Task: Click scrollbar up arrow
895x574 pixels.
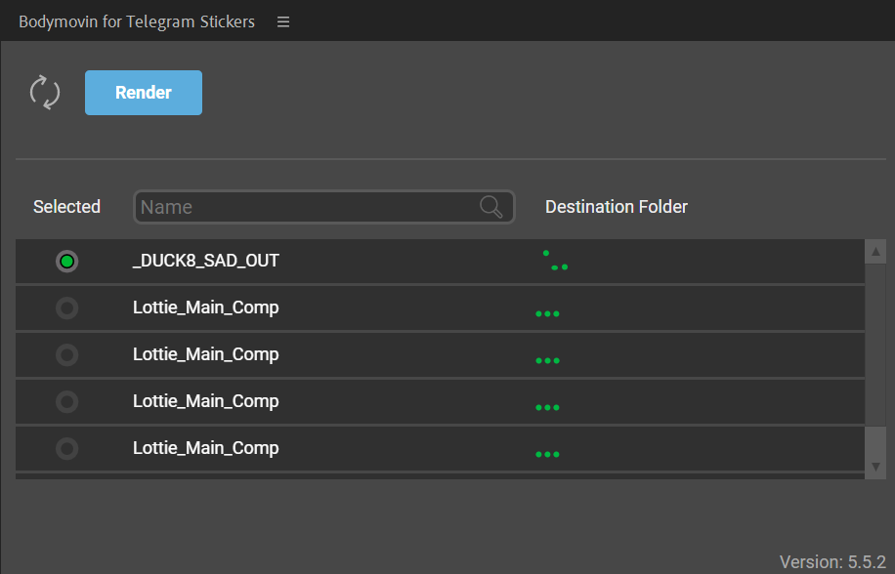Action: pos(875,252)
